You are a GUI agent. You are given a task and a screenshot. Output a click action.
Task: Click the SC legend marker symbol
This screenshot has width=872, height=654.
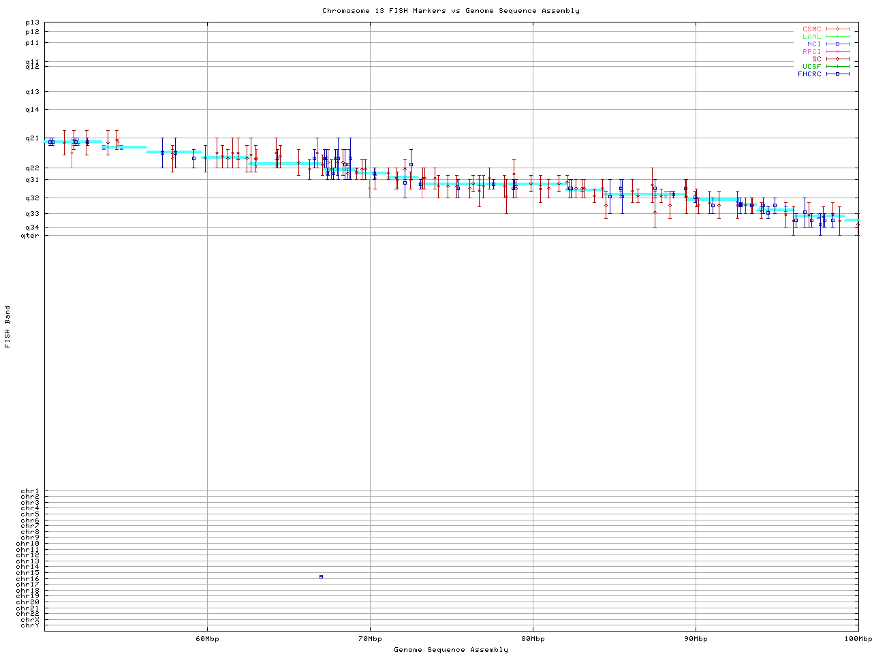click(837, 59)
